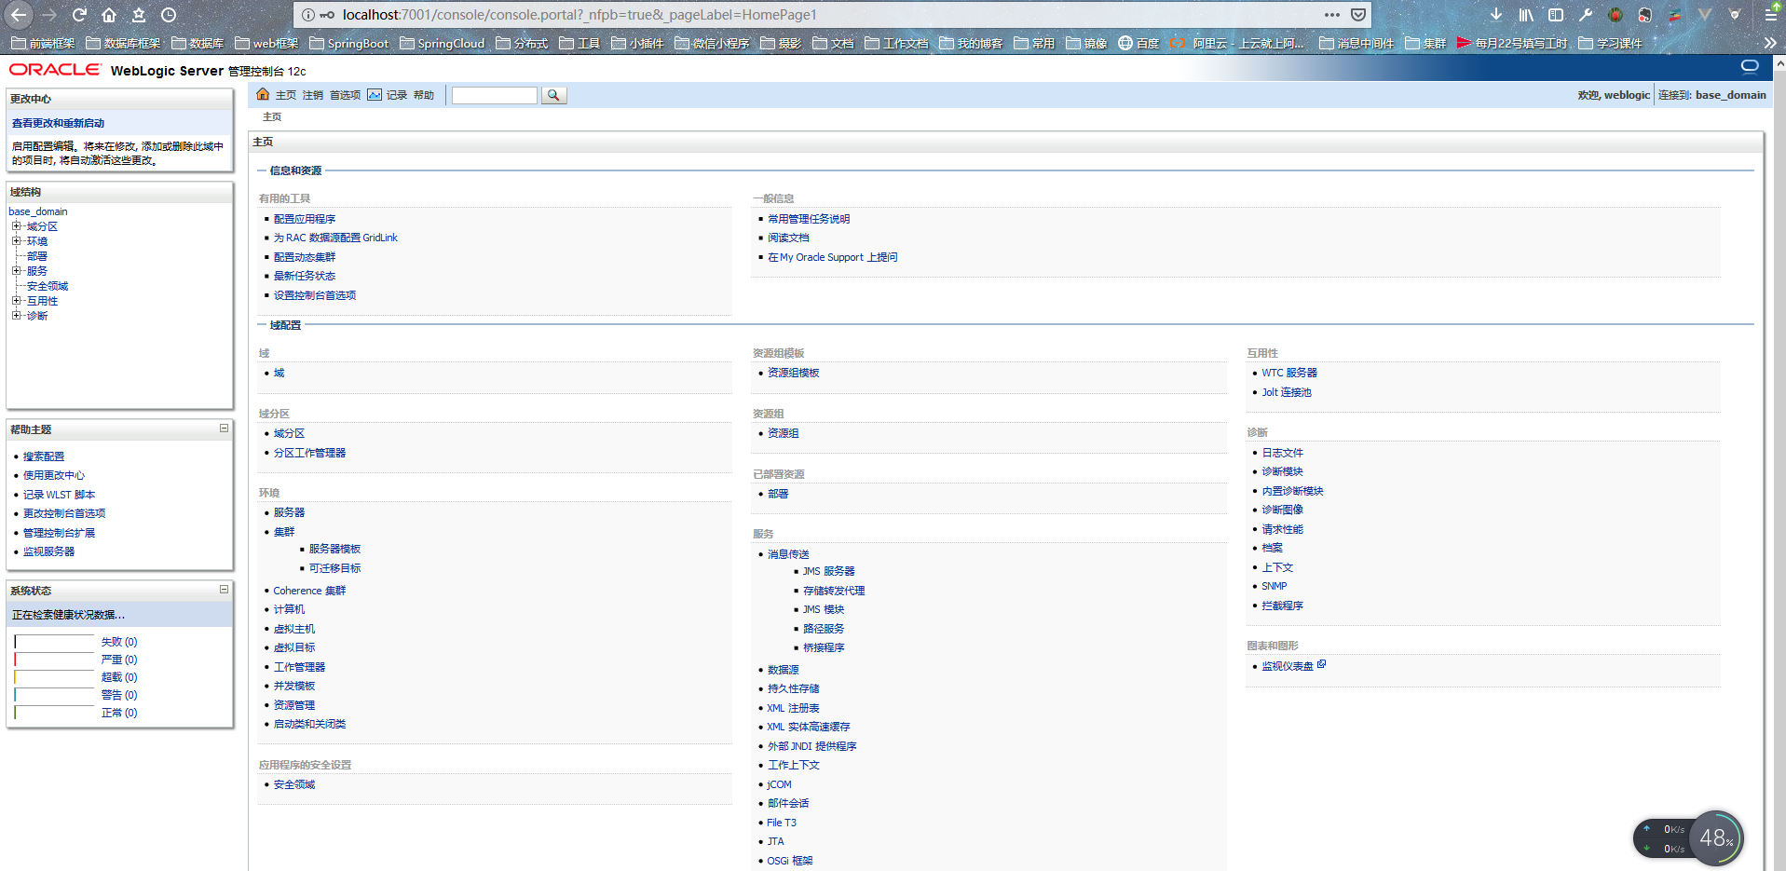Click the browser reload icon
Screen dimensions: 1786x871
pos(78,14)
